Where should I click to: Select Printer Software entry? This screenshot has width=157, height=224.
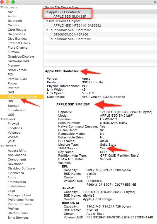[x=20, y=204]
